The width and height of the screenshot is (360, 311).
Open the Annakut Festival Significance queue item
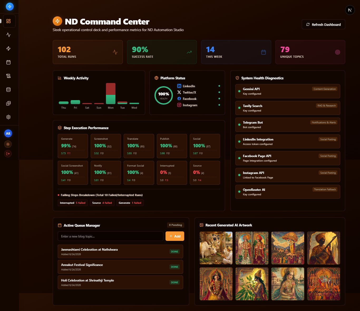pos(120,267)
